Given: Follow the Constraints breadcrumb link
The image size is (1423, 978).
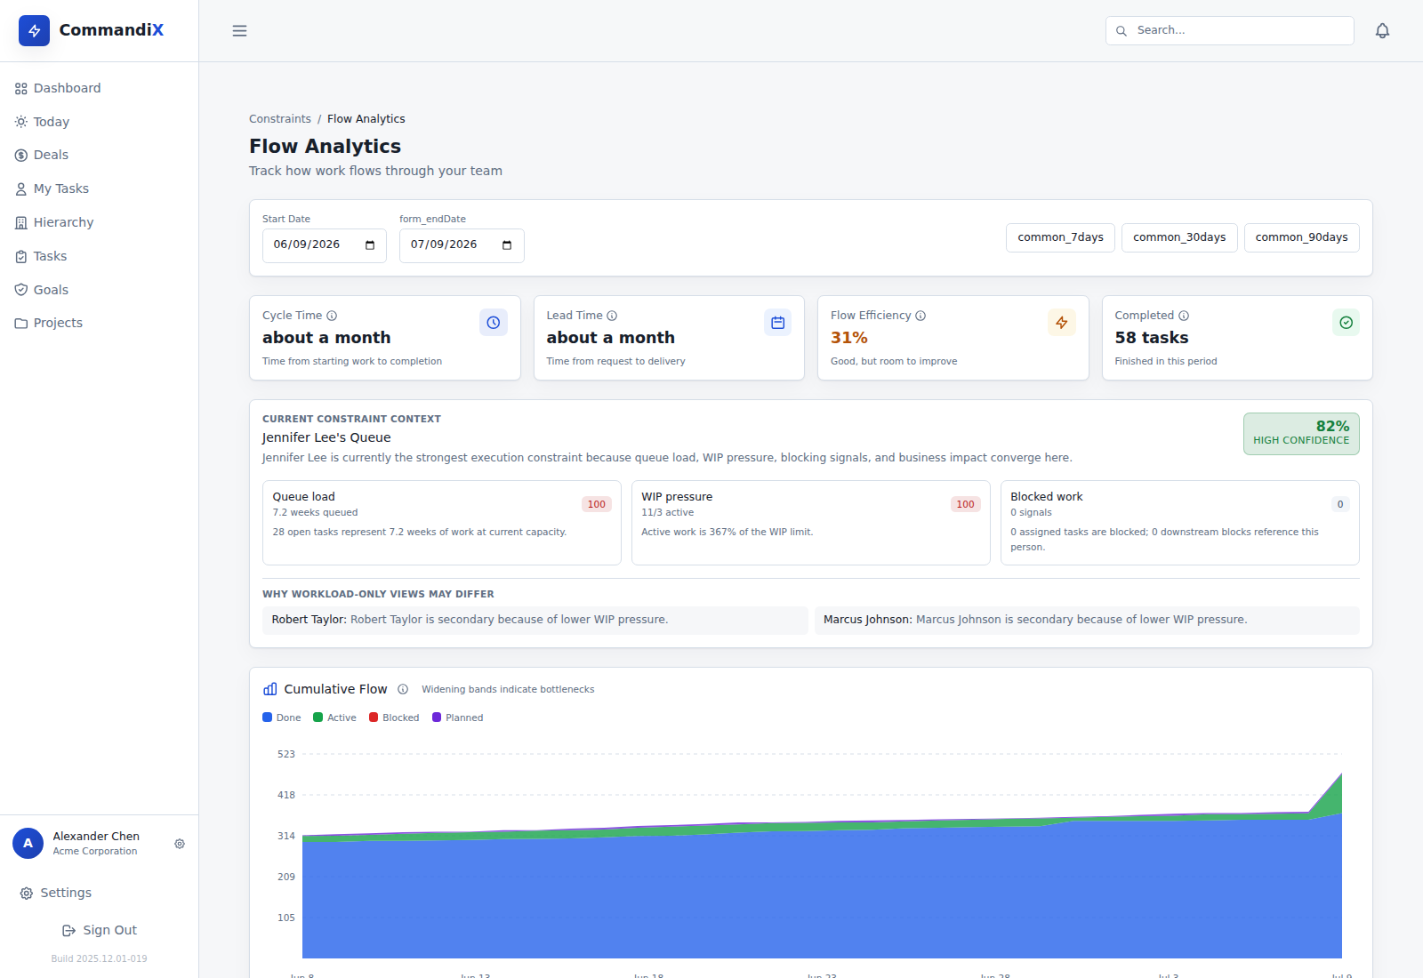Looking at the screenshot, I should tap(280, 119).
